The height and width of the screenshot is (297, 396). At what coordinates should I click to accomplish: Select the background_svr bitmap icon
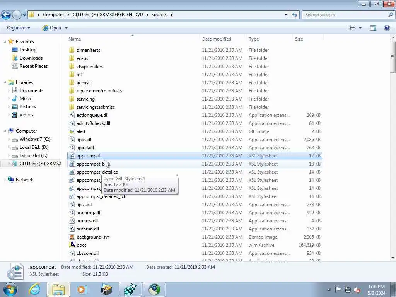pyautogui.click(x=72, y=237)
